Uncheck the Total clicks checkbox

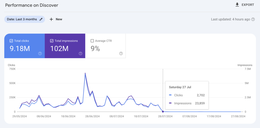click(x=11, y=41)
